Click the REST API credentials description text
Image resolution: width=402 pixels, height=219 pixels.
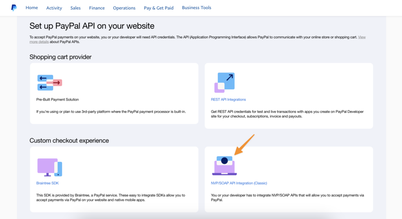click(x=287, y=114)
